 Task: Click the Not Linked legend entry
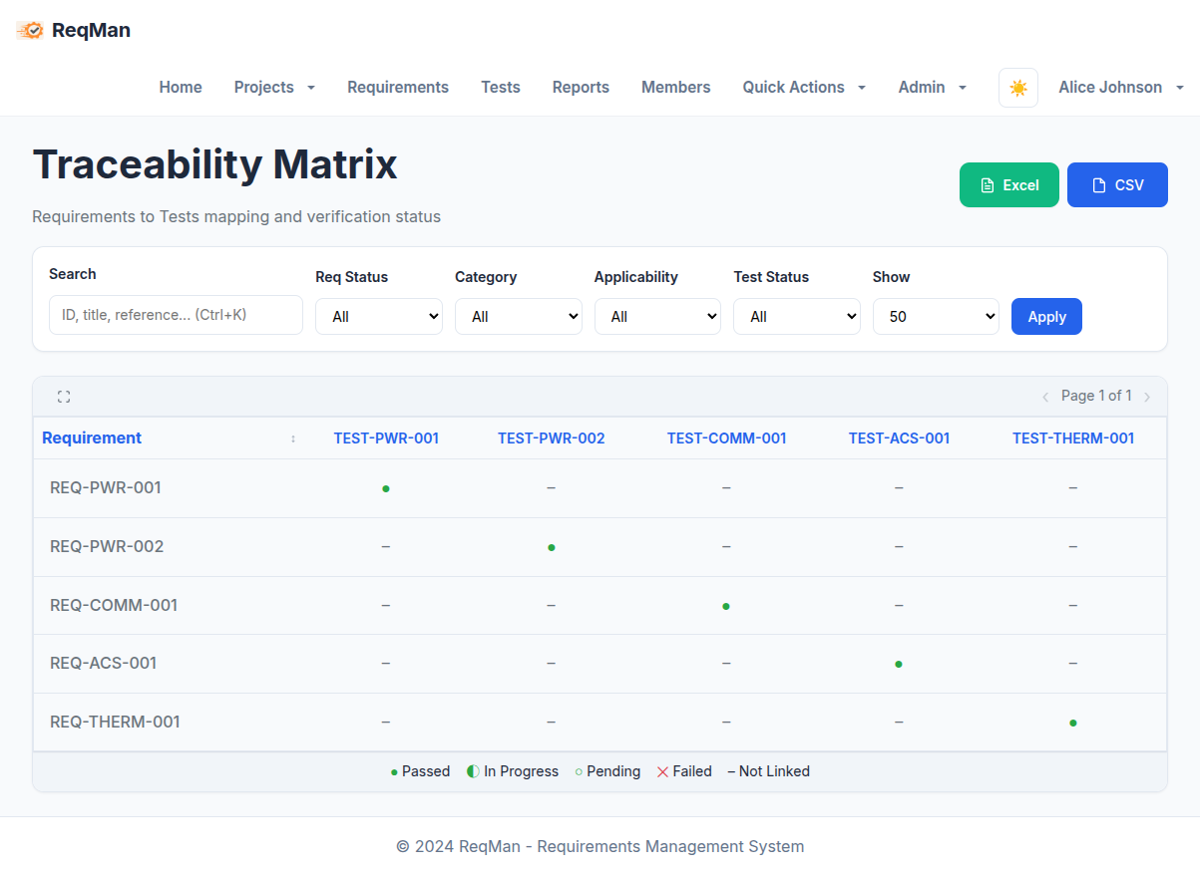[x=768, y=771]
